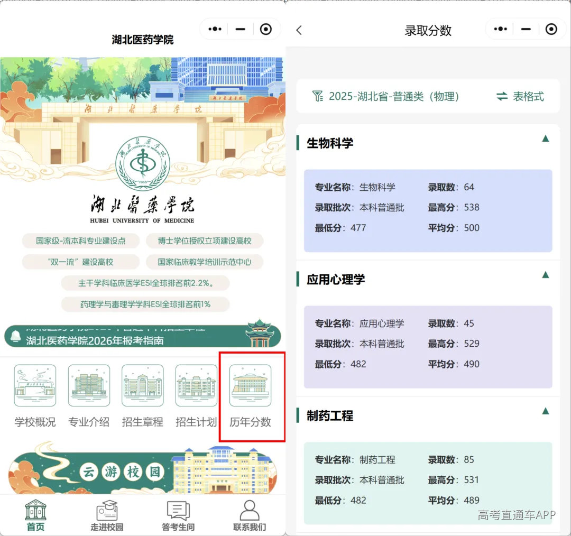The height and width of the screenshot is (536, 571).
Task: Click the HUBEI UNIVERSITY OF MEDICINE text
Action: 142,220
